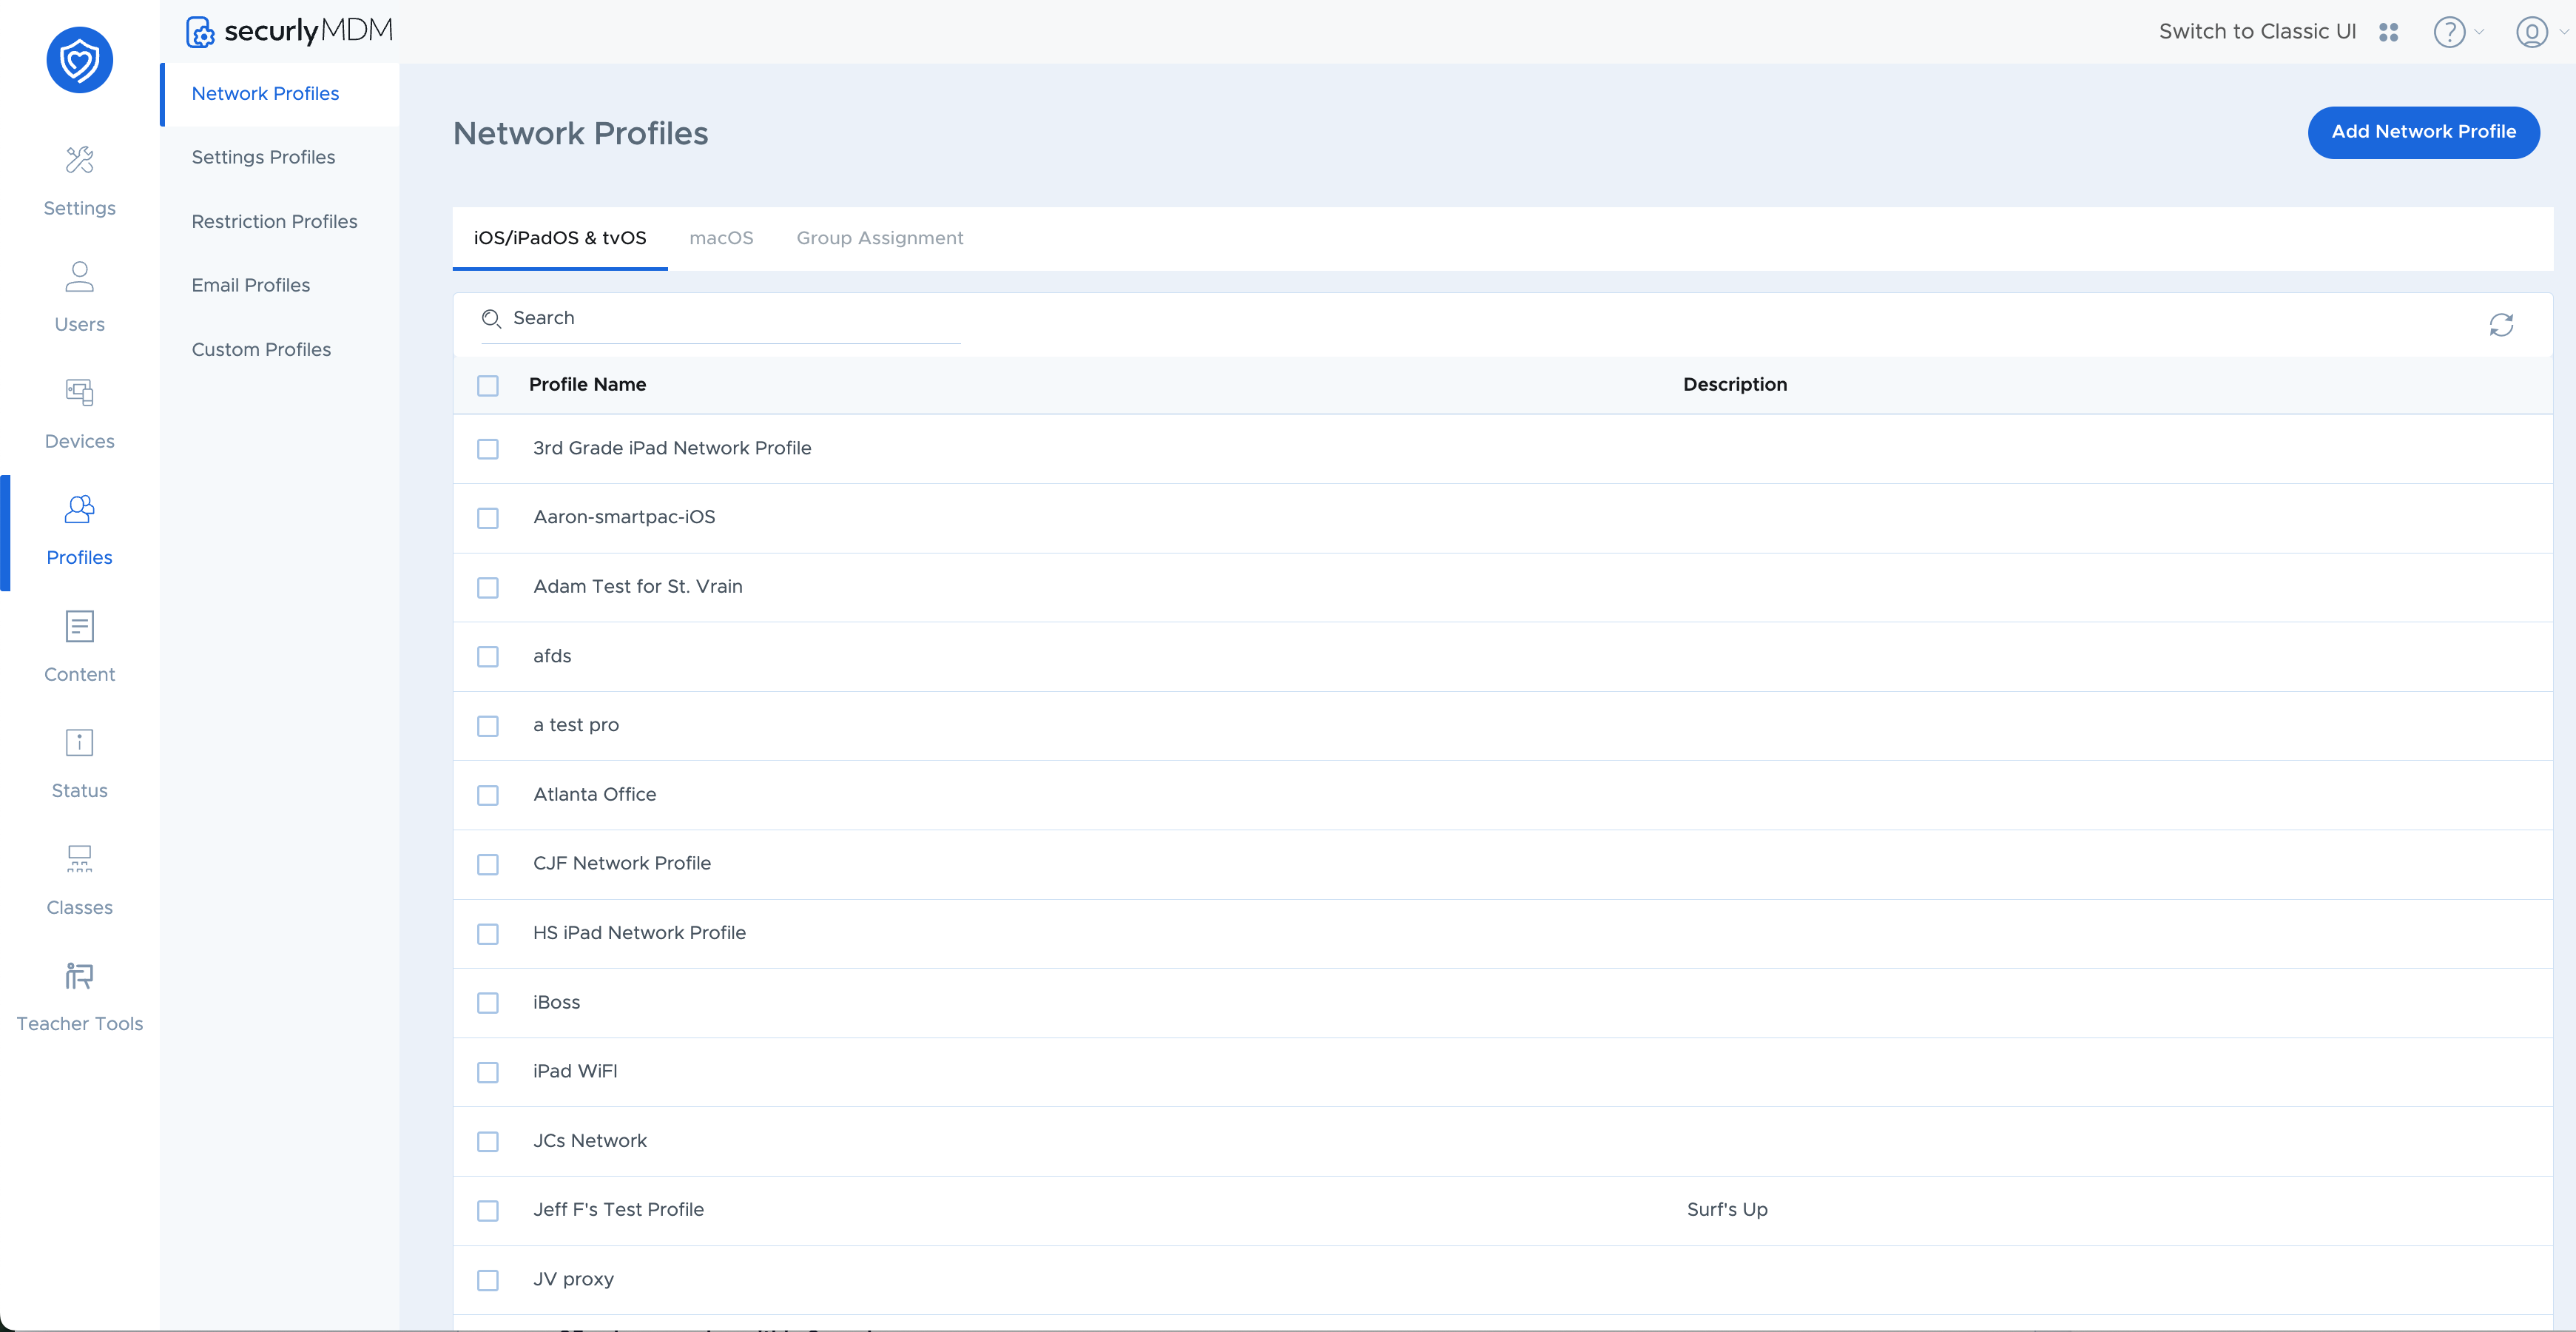The width and height of the screenshot is (2576, 1332).
Task: Expand the help menu chevron
Action: click(x=2479, y=32)
